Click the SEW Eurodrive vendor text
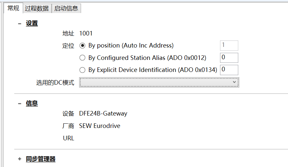The height and width of the screenshot is (167, 288). (100, 126)
